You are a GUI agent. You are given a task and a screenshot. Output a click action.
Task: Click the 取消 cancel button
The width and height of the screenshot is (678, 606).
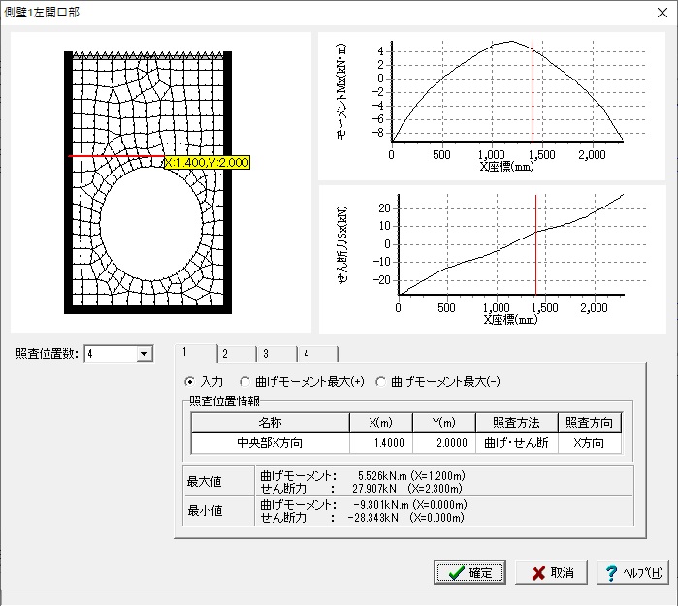[x=551, y=573]
